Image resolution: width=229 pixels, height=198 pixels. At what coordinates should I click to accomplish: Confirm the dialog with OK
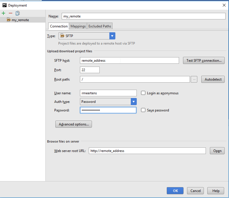(x=175, y=191)
